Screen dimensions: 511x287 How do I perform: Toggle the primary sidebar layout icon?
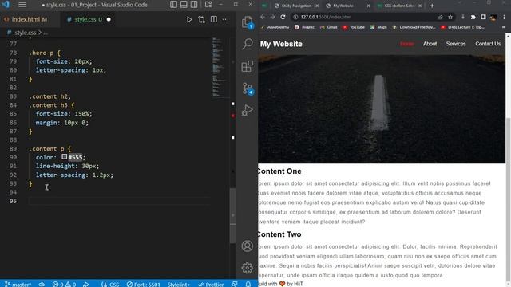(x=174, y=5)
